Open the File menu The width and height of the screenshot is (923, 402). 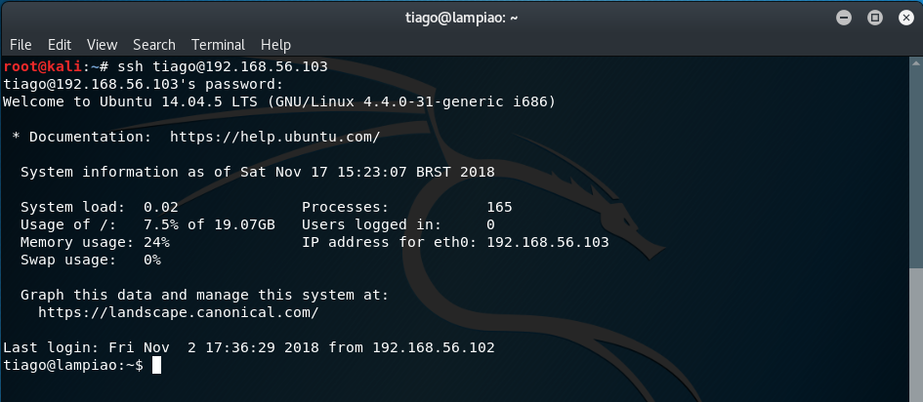(21, 45)
